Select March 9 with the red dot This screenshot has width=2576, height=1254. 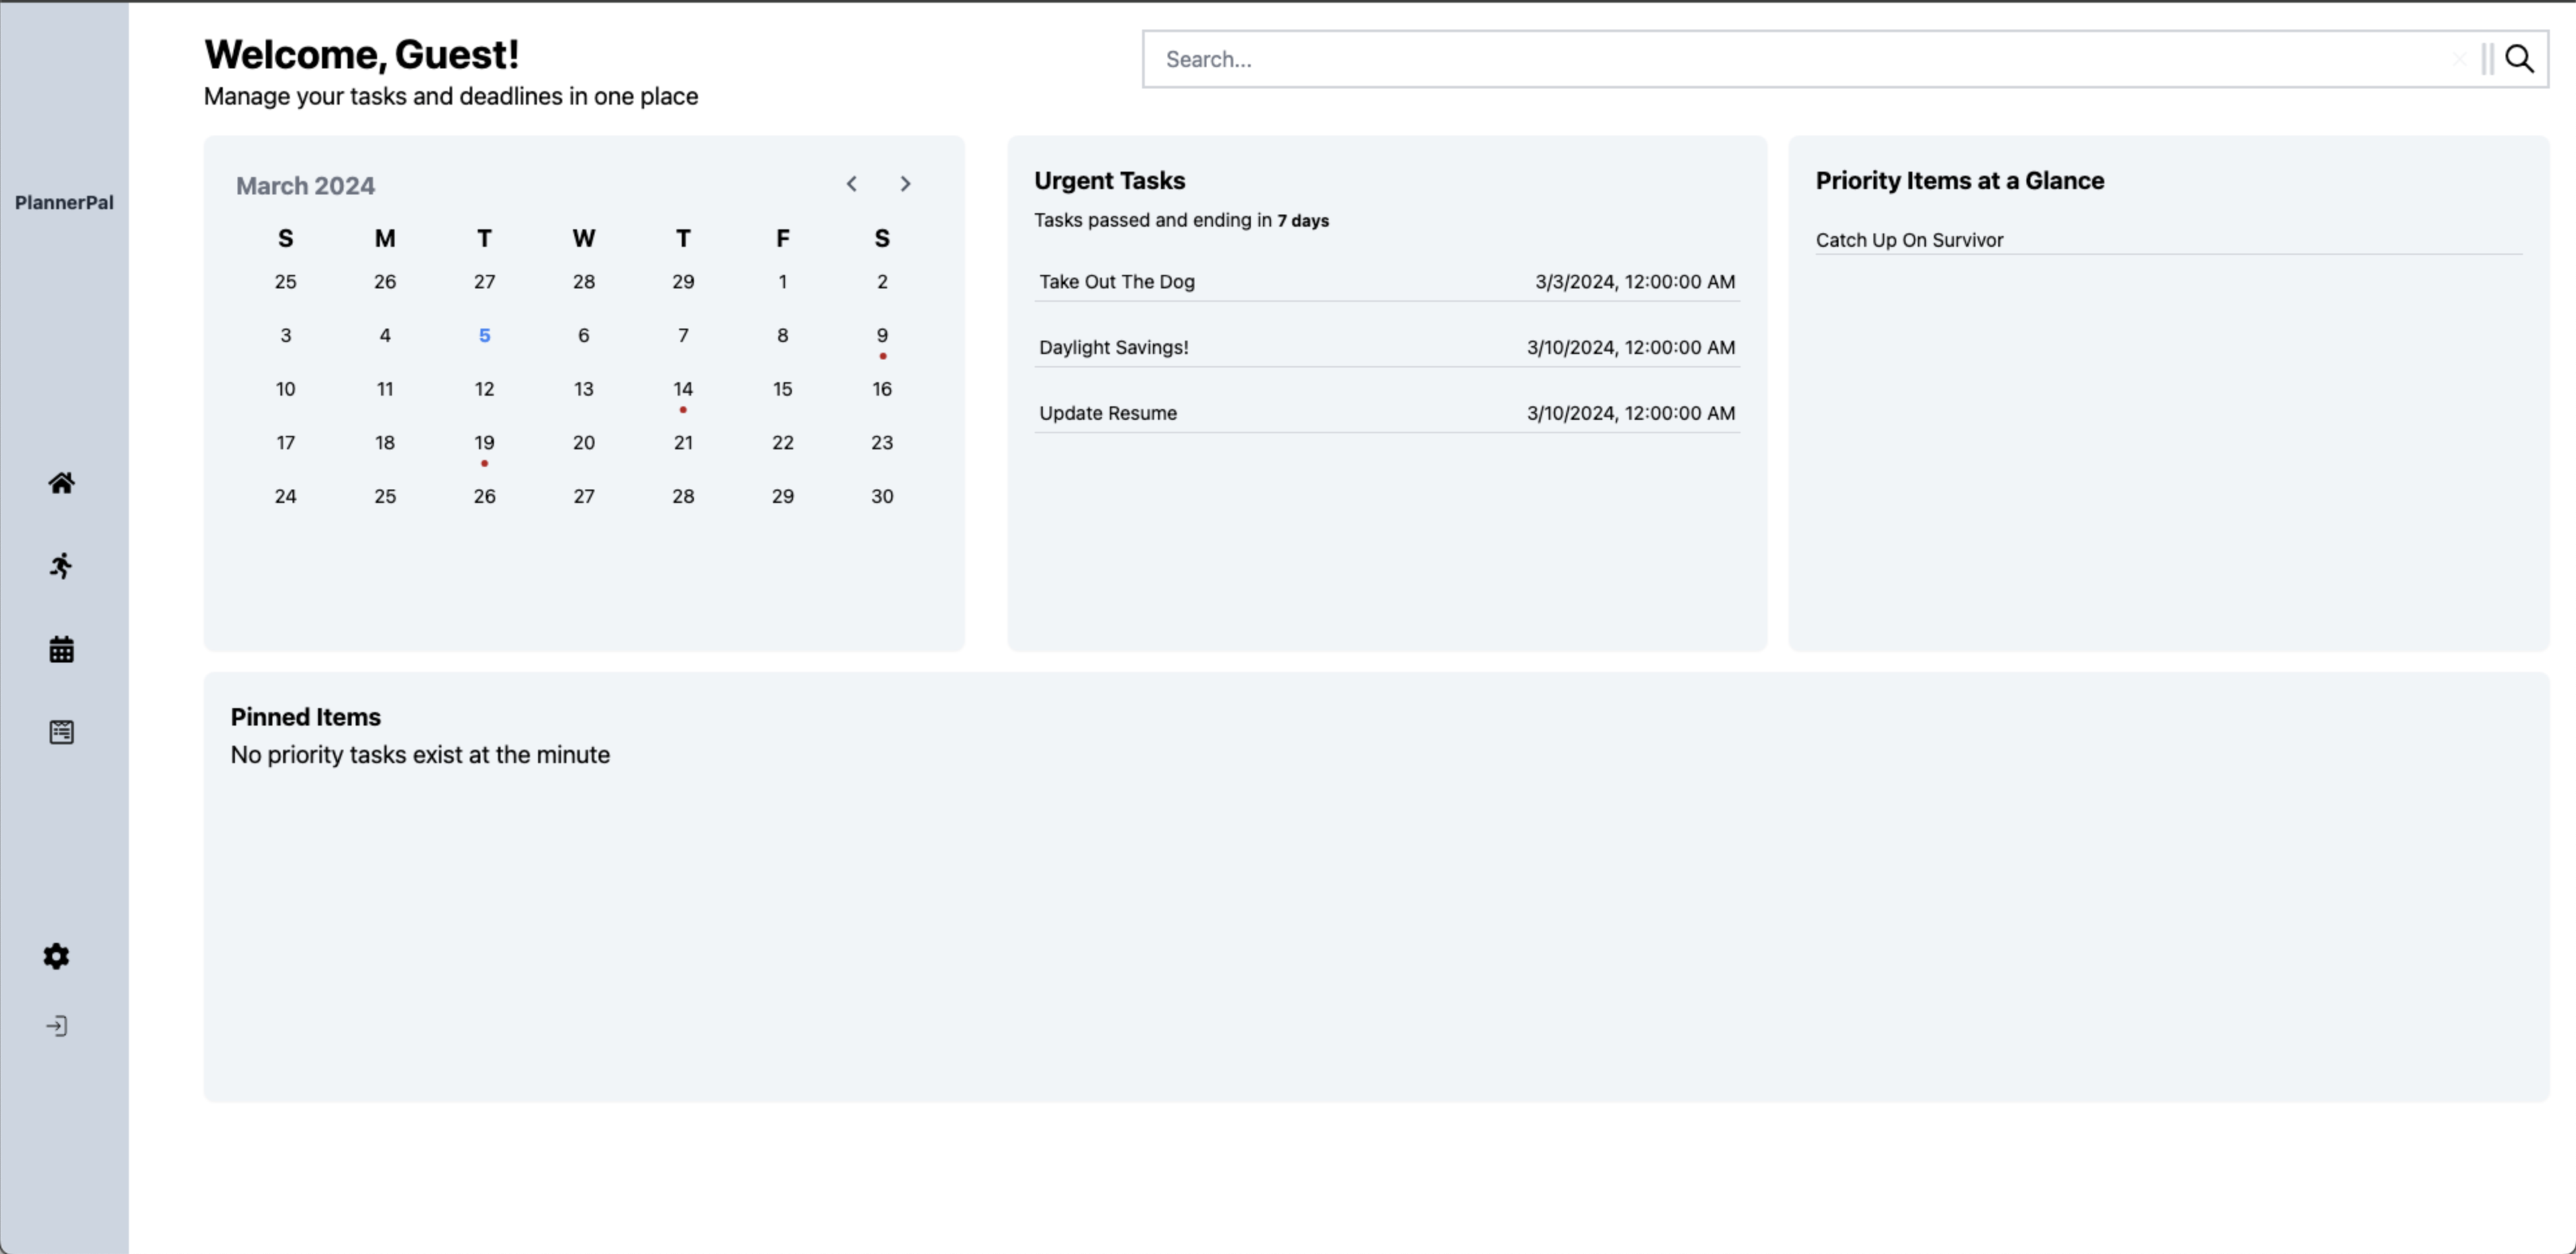pos(881,336)
